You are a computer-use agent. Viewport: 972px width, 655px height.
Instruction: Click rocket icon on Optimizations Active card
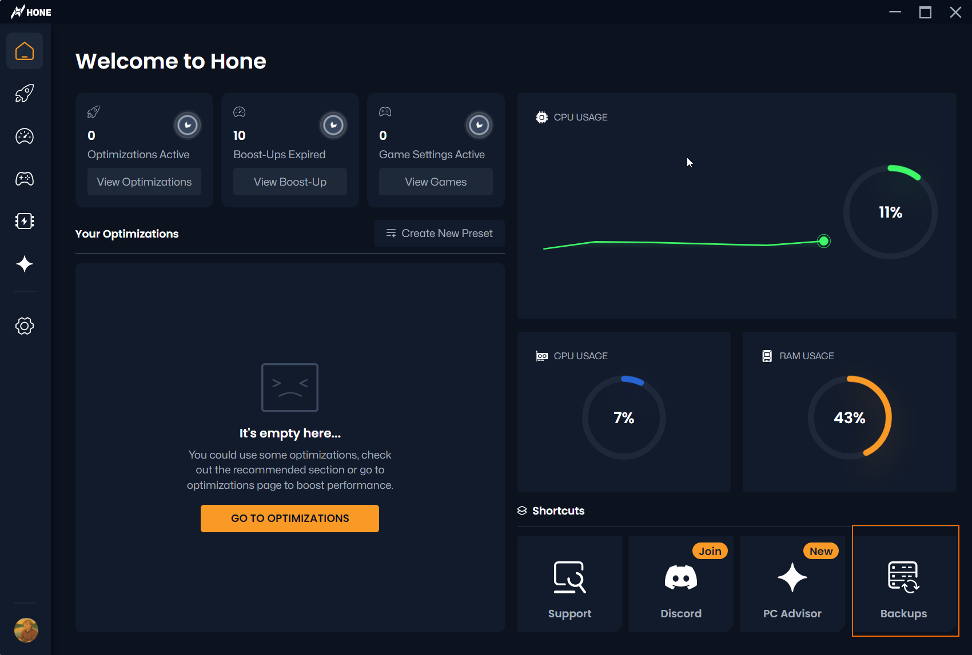(93, 112)
